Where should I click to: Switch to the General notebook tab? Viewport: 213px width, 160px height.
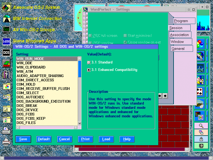tap(182, 49)
